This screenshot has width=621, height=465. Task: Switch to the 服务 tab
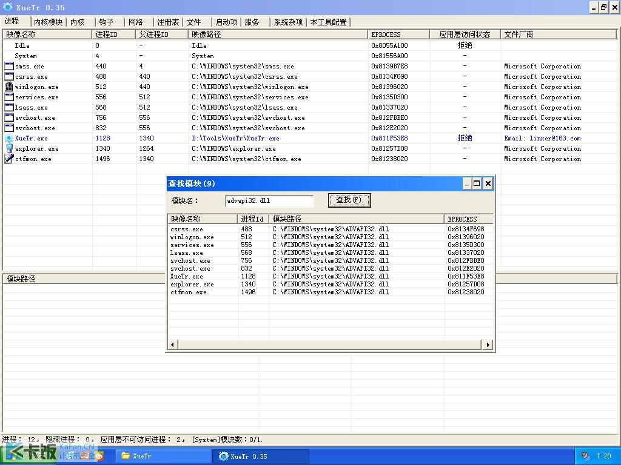[252, 22]
